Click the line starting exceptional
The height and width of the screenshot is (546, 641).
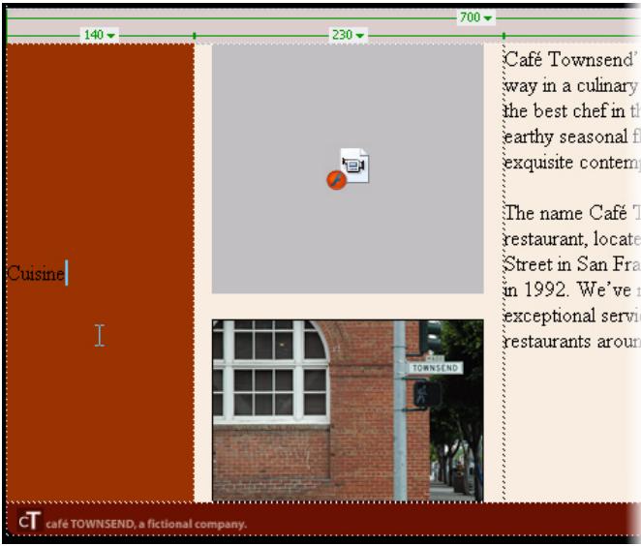[571, 316]
